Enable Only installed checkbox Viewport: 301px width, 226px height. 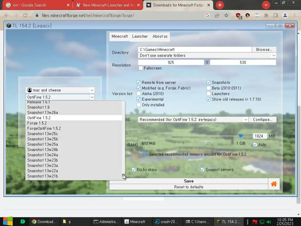tap(139, 105)
